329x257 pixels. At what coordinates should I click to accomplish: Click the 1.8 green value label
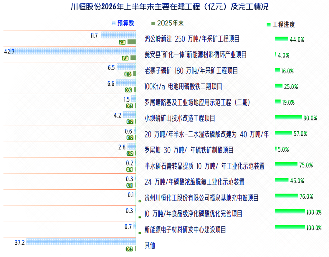click(125, 58)
